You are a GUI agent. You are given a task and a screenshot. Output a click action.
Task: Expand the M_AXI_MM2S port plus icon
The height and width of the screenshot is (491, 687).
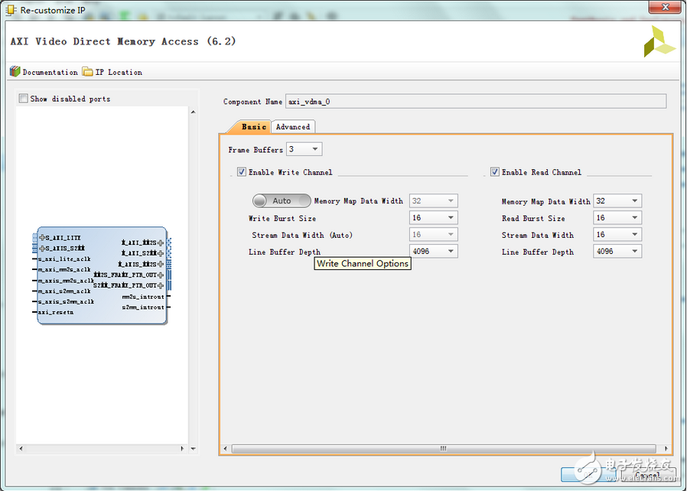[161, 242]
